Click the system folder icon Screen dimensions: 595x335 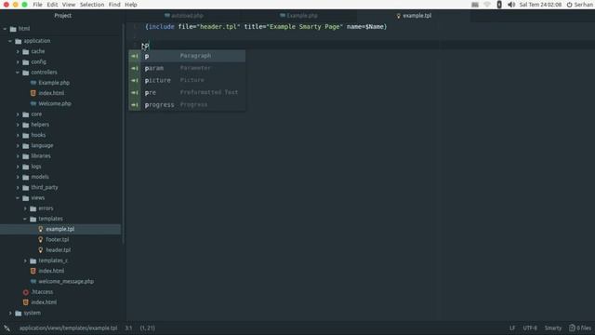(x=19, y=313)
